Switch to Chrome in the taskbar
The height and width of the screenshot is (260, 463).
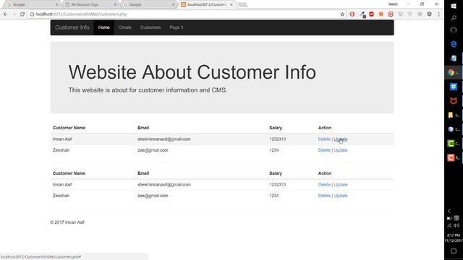453,72
